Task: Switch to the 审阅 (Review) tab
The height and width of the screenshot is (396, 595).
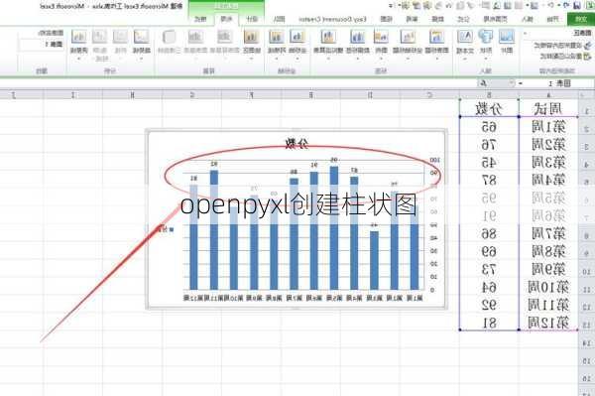Action: tap(413, 19)
